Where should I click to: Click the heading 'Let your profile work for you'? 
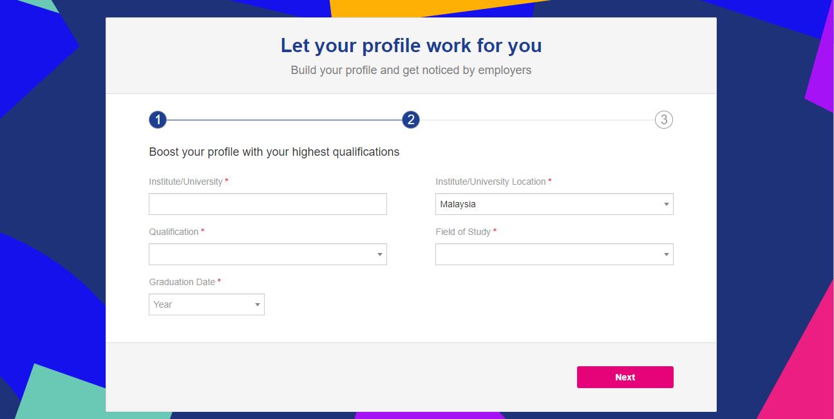[x=410, y=45]
